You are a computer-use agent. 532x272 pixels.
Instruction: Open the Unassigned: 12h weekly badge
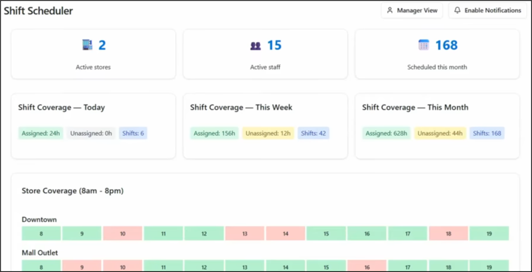click(268, 133)
